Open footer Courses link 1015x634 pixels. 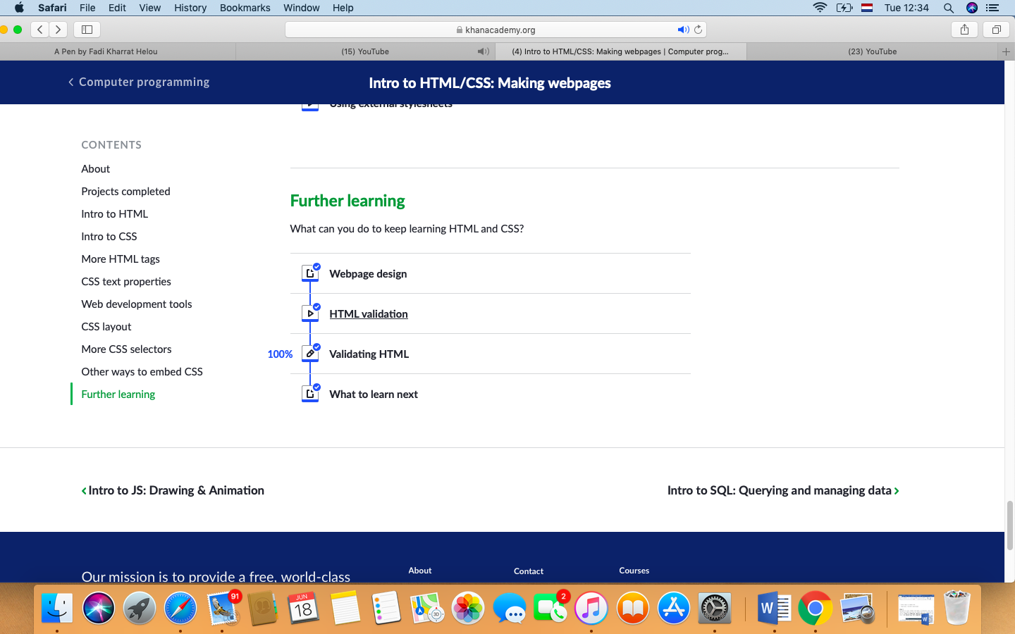(634, 571)
